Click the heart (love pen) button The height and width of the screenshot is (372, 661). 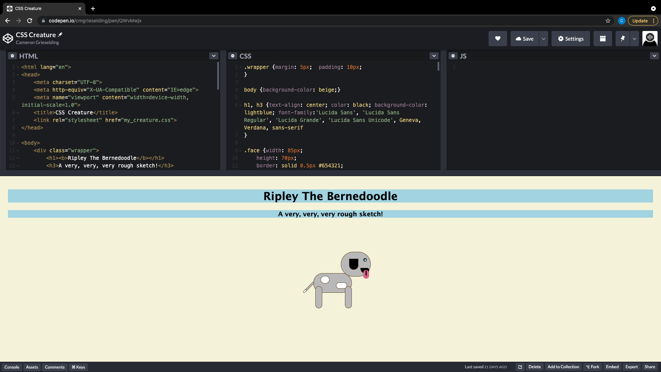(x=497, y=39)
